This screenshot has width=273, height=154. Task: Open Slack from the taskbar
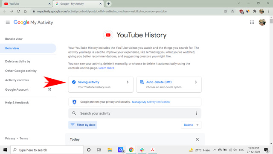coord(142,150)
